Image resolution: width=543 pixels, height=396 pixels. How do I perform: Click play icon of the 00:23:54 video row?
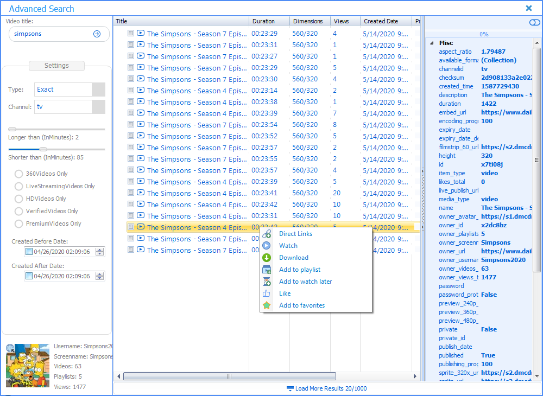click(140, 124)
